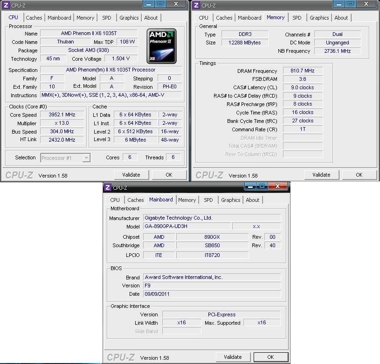Click Validate in the Memory window

pos(321,175)
